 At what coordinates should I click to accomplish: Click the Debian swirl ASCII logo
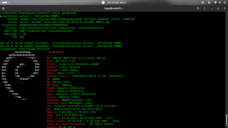(x=20, y=76)
